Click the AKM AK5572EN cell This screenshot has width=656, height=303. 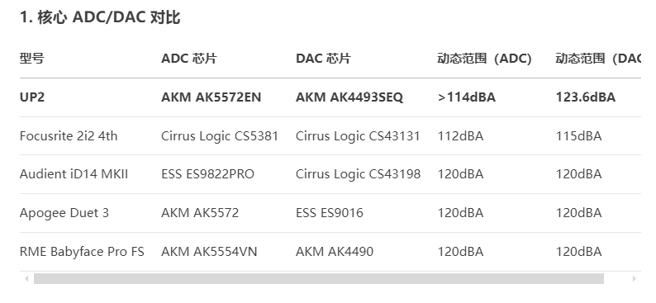212,97
